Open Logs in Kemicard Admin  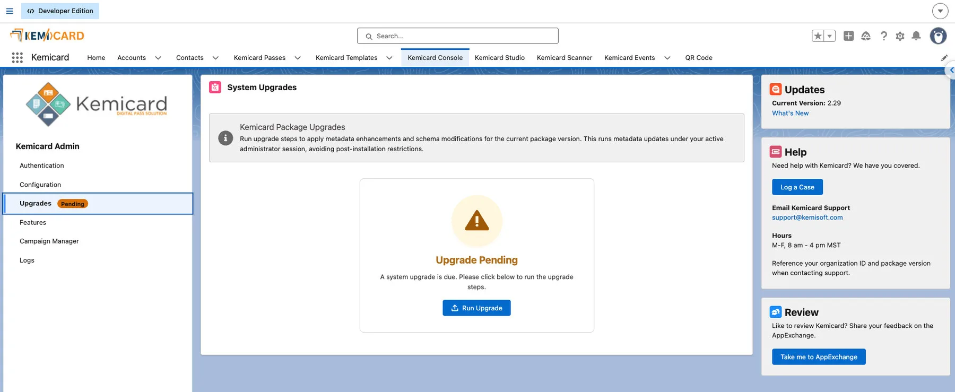click(27, 260)
